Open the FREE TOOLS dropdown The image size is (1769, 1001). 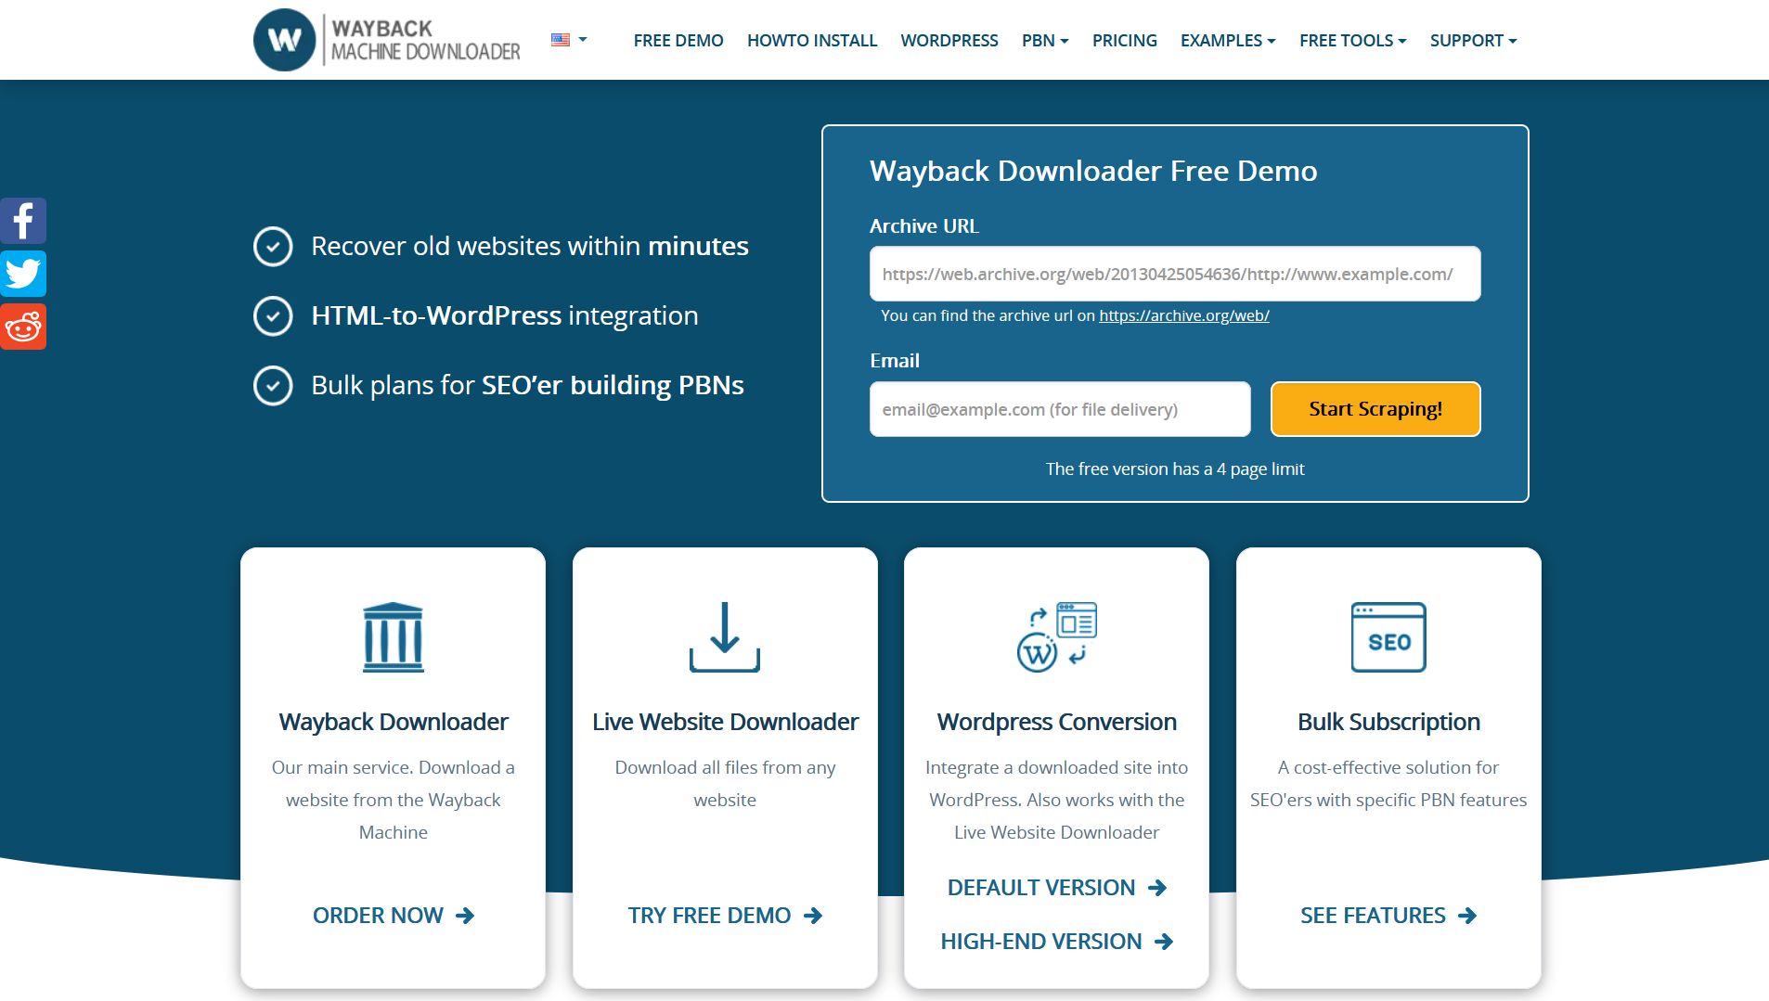point(1351,40)
